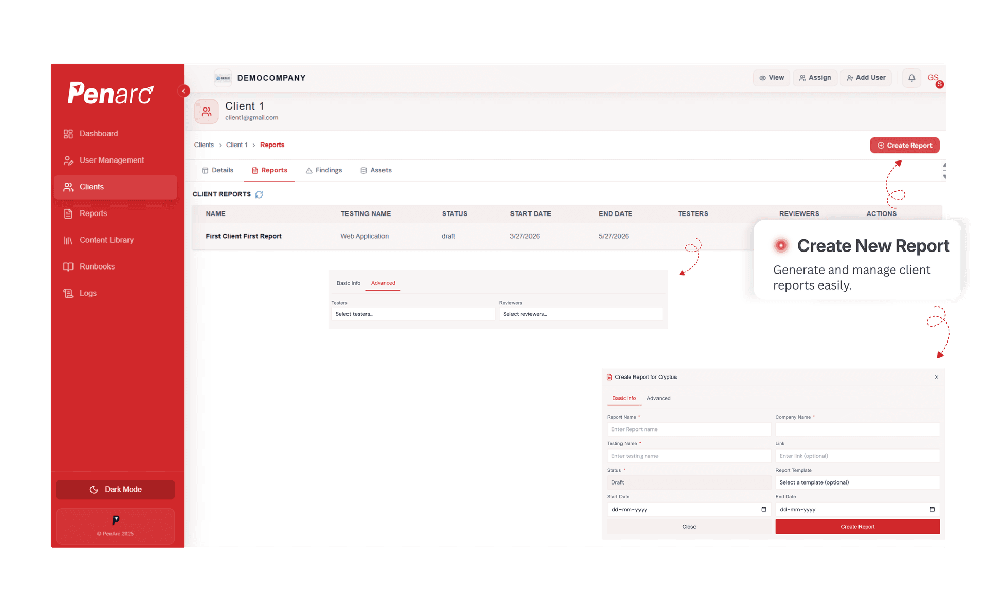
Task: Follow the Clients breadcrumb link
Action: coord(204,145)
